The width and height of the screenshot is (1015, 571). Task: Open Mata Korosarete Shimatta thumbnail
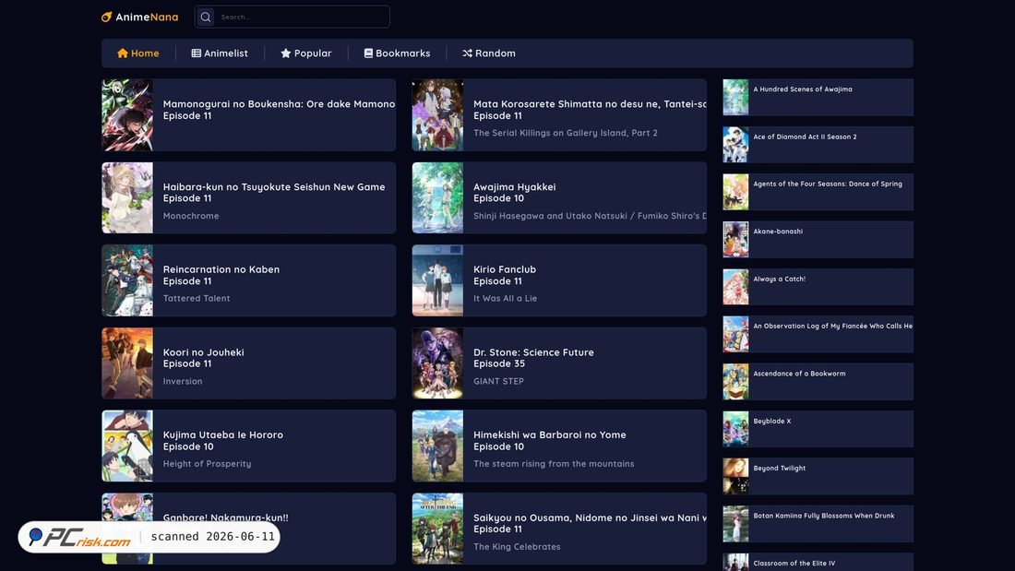pos(437,115)
